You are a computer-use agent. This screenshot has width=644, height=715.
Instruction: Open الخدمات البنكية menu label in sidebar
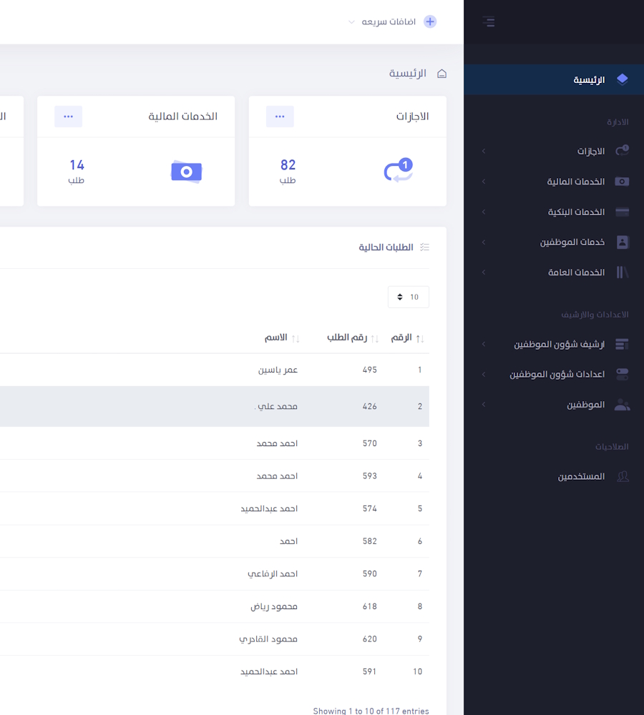tap(576, 212)
